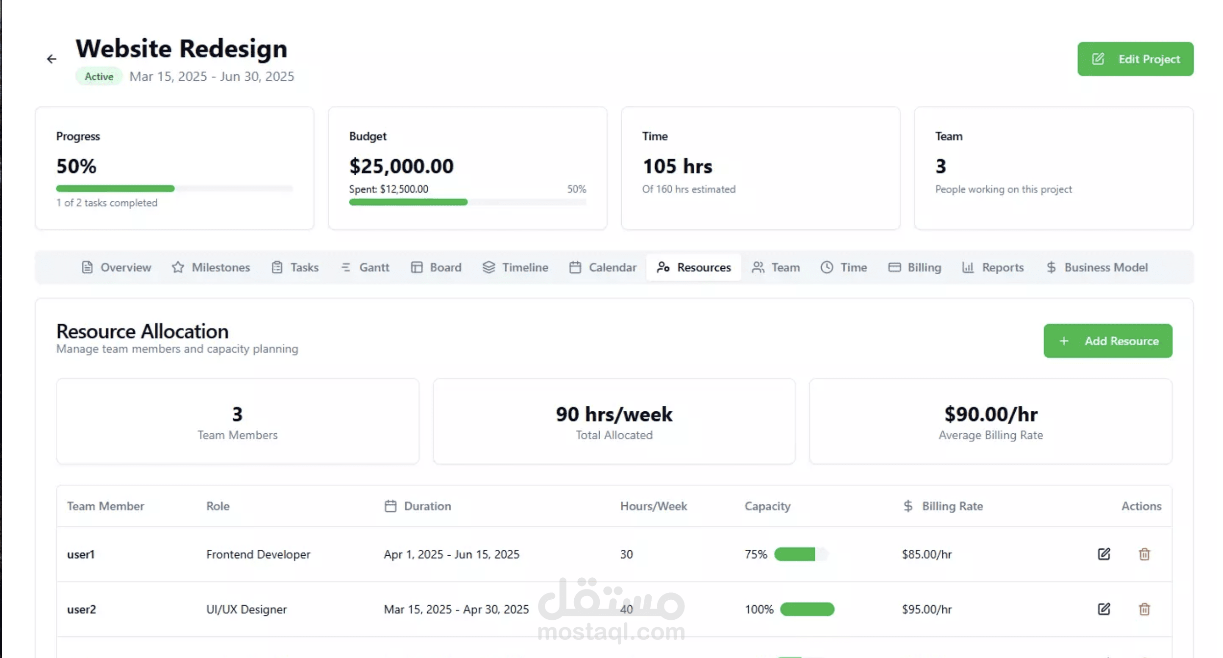Click the calendar icon in Duration header
1223x658 pixels.
coord(390,506)
